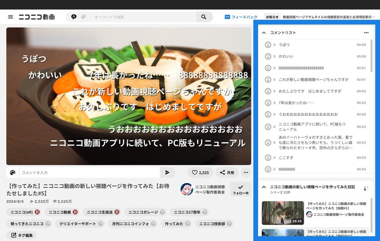Open ニコニコ動画視聴ページ製作委員会 uploader name
380x241 pixels.
(x=210, y=189)
